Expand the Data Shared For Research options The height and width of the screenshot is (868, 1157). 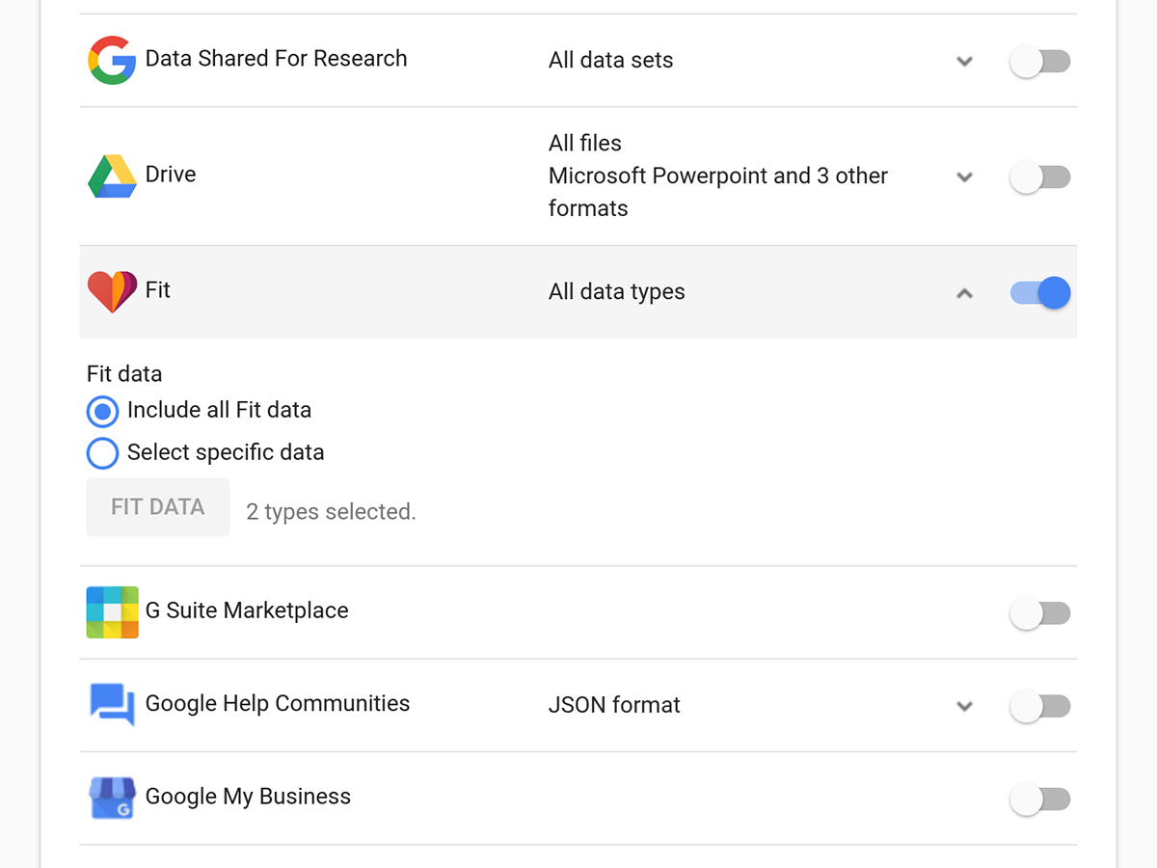tap(964, 61)
